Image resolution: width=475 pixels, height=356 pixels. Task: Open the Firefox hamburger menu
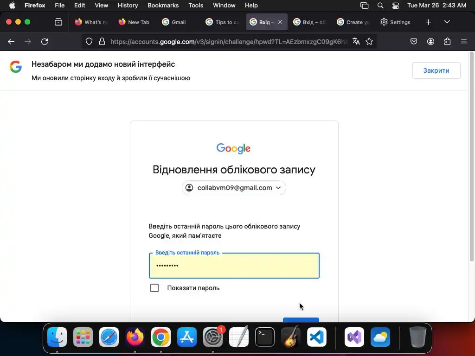pos(464,41)
